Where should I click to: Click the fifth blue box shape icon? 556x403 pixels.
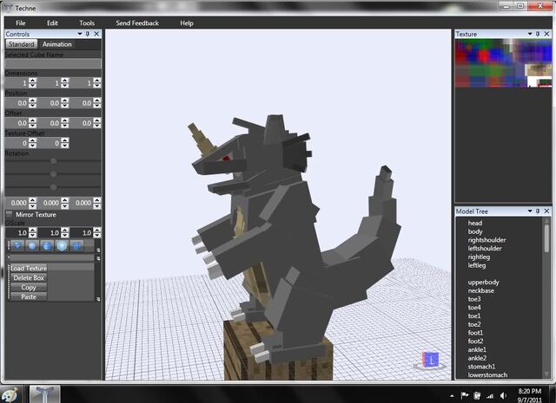pos(76,245)
